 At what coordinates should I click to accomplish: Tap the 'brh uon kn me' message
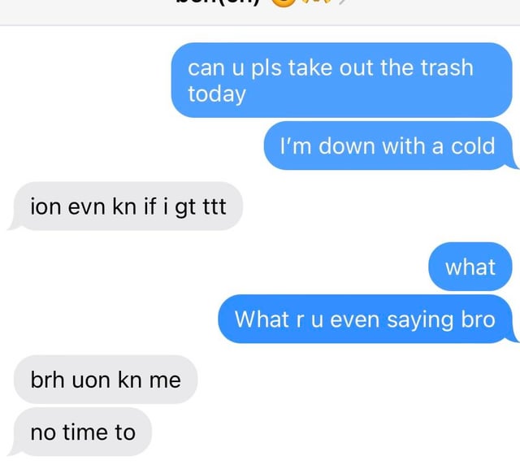tap(106, 380)
